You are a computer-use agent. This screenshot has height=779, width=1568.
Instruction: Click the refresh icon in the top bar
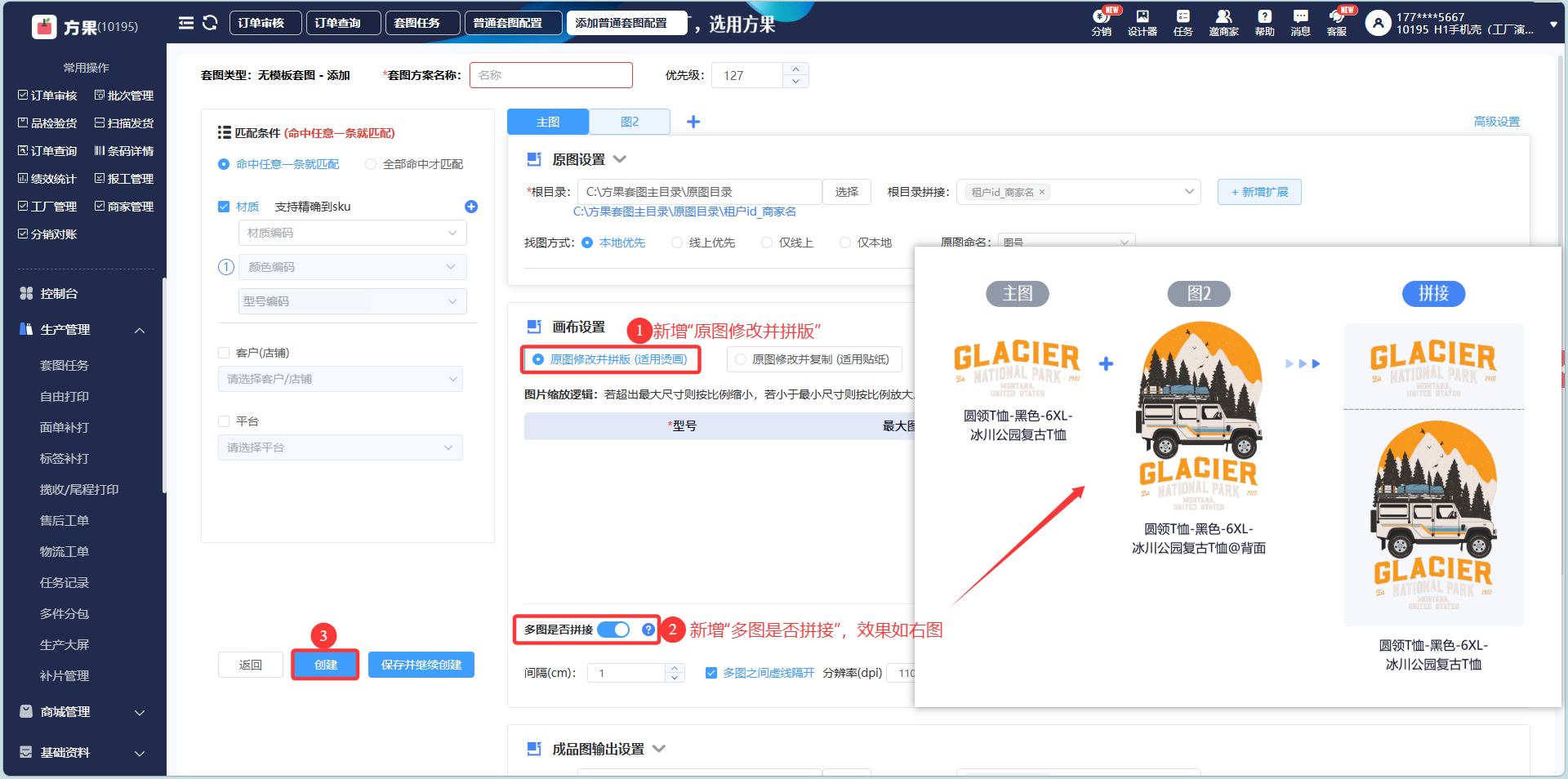pos(210,23)
